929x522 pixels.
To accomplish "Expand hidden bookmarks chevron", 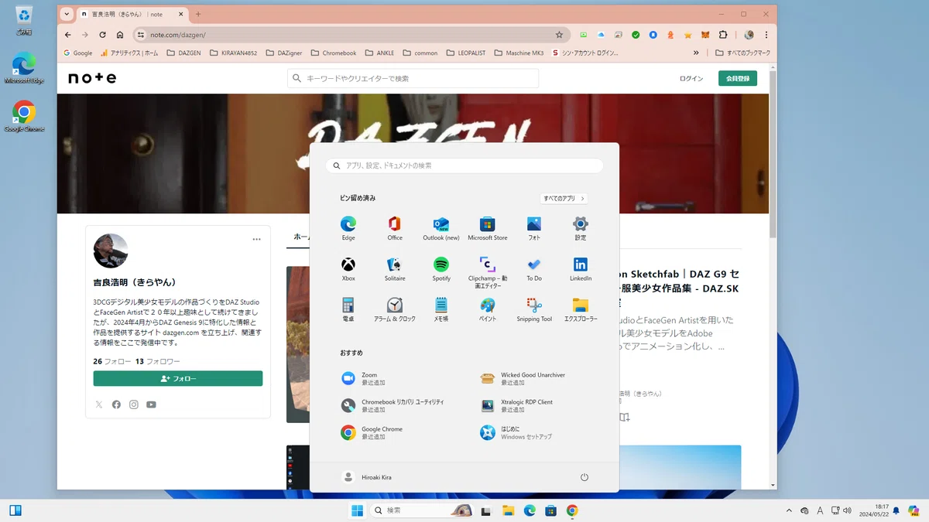I will pos(696,53).
